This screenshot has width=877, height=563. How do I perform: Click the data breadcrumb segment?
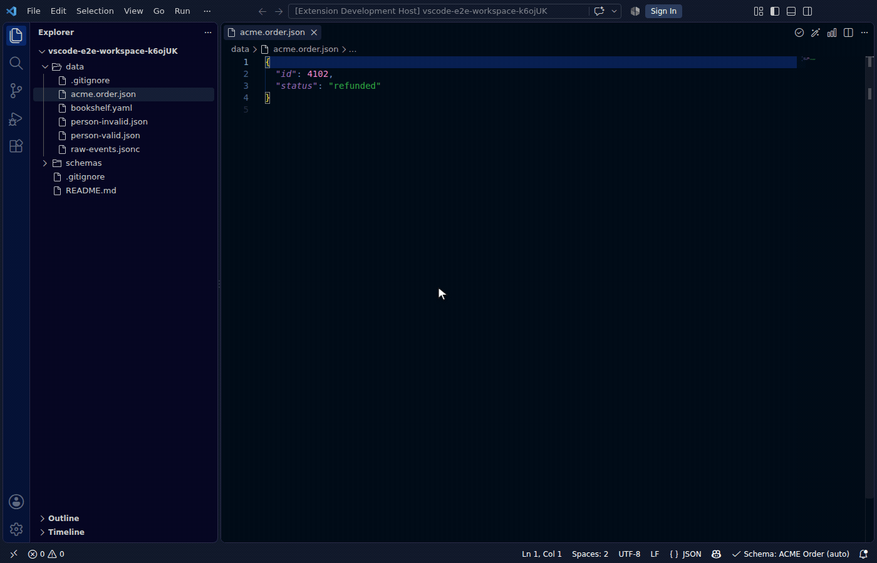click(x=240, y=49)
